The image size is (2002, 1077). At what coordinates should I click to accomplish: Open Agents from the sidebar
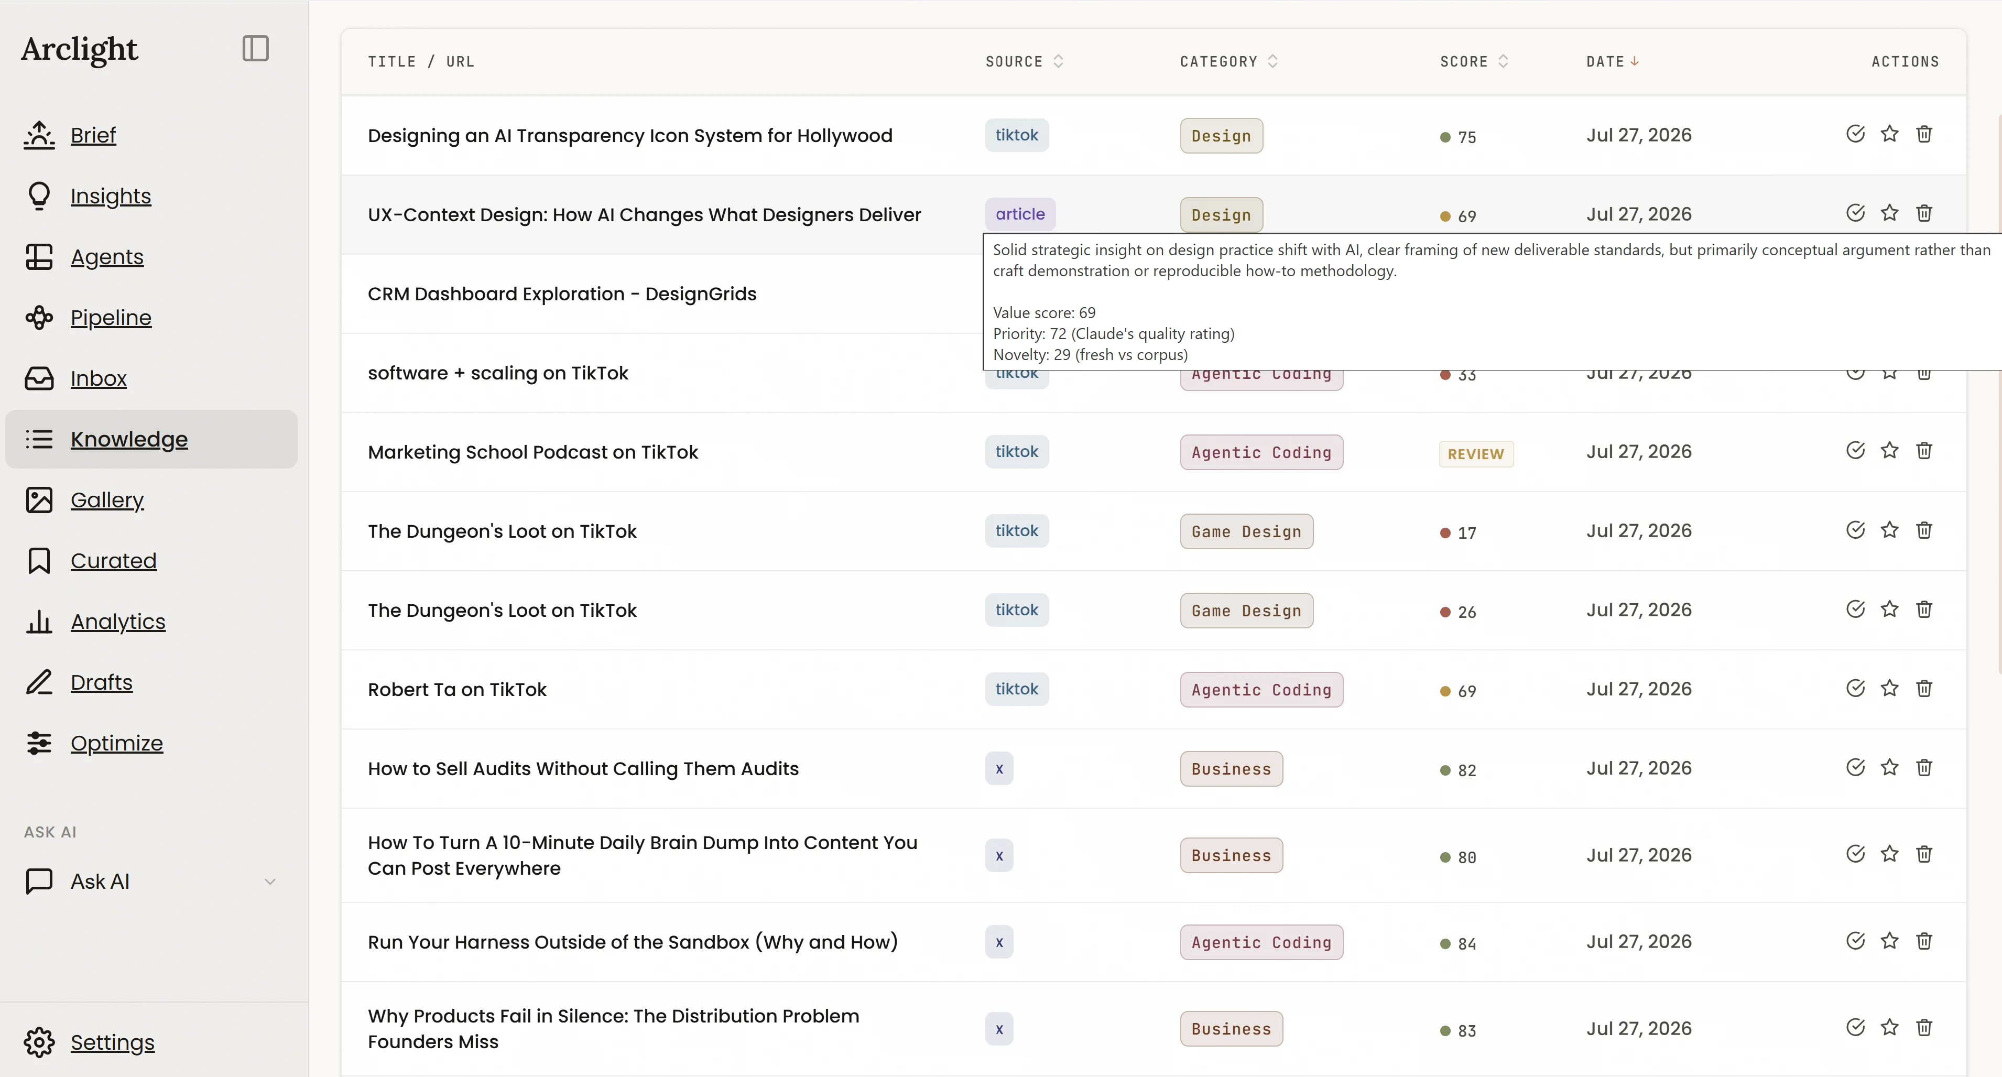pyautogui.click(x=106, y=256)
